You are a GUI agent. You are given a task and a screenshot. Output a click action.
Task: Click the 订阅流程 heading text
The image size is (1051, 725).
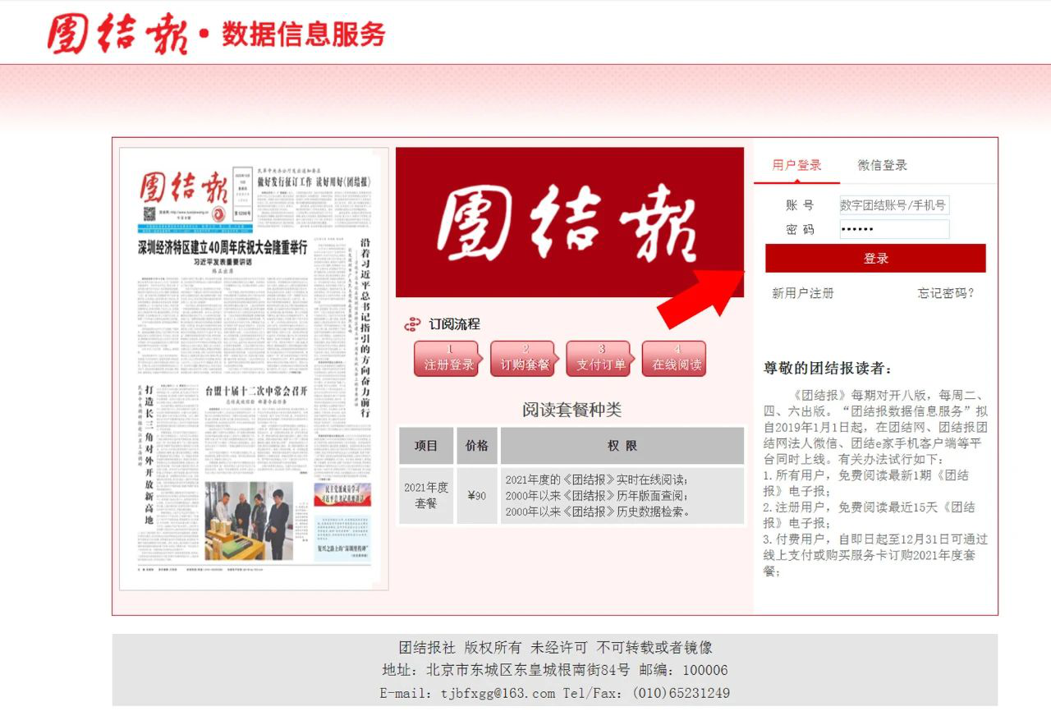coord(454,324)
